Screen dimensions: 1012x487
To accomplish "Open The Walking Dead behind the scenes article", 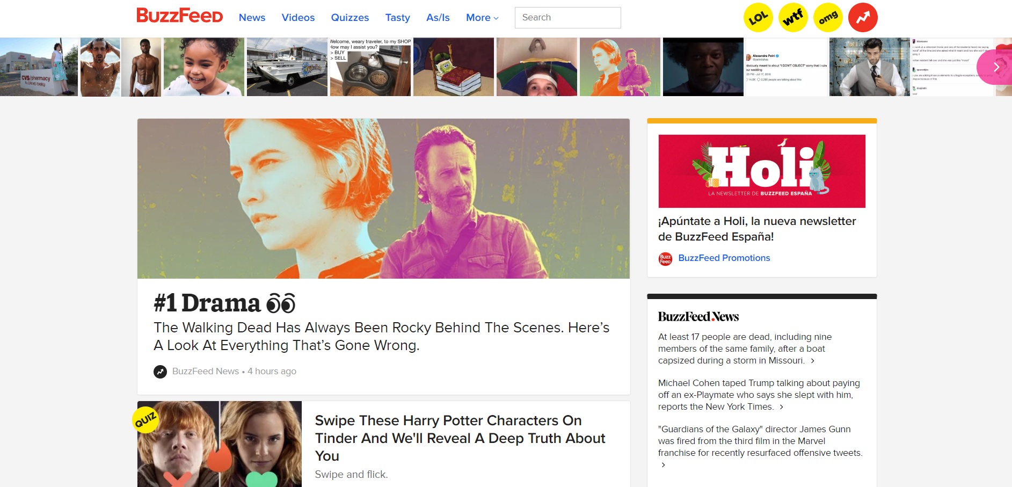I will (x=382, y=337).
